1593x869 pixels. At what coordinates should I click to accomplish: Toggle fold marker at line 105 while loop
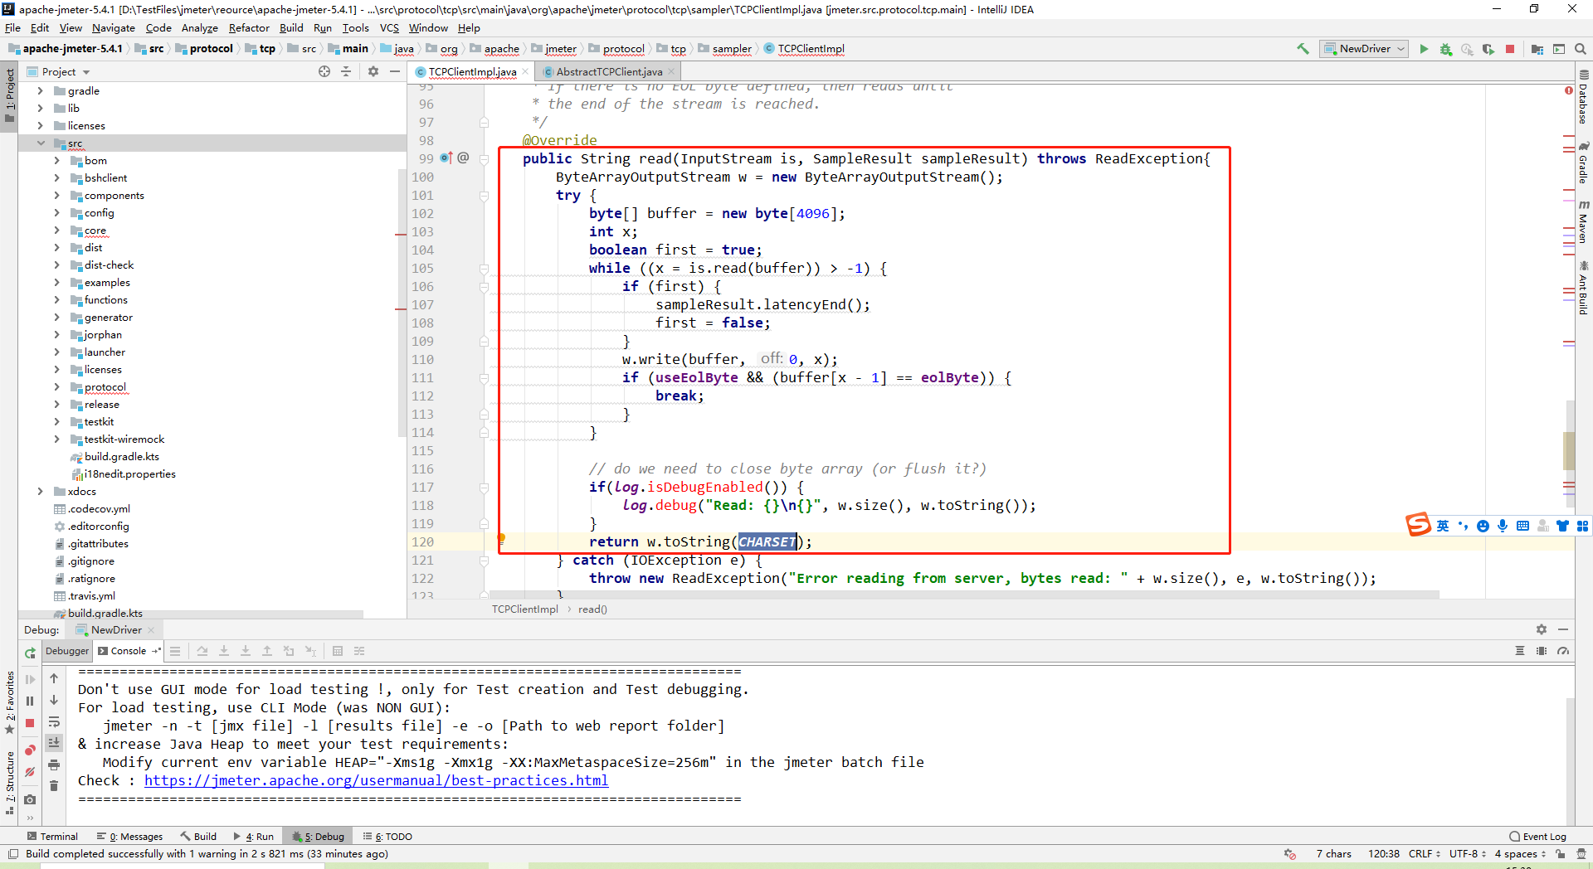click(484, 269)
